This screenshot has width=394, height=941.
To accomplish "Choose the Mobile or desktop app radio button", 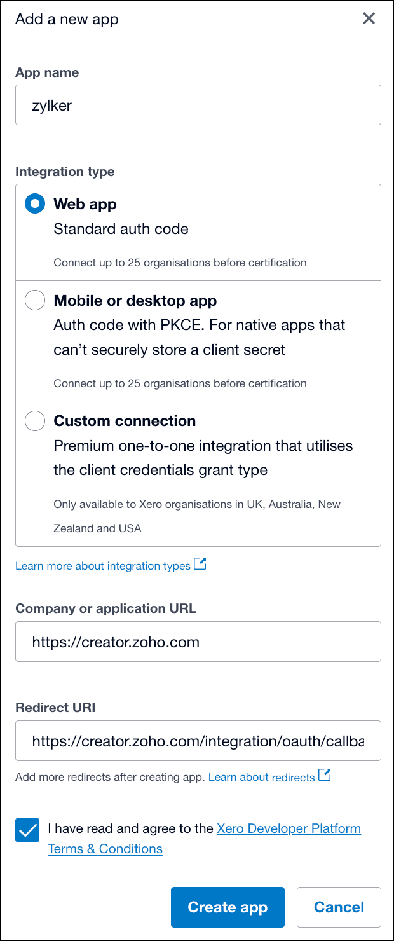I will (x=35, y=300).
